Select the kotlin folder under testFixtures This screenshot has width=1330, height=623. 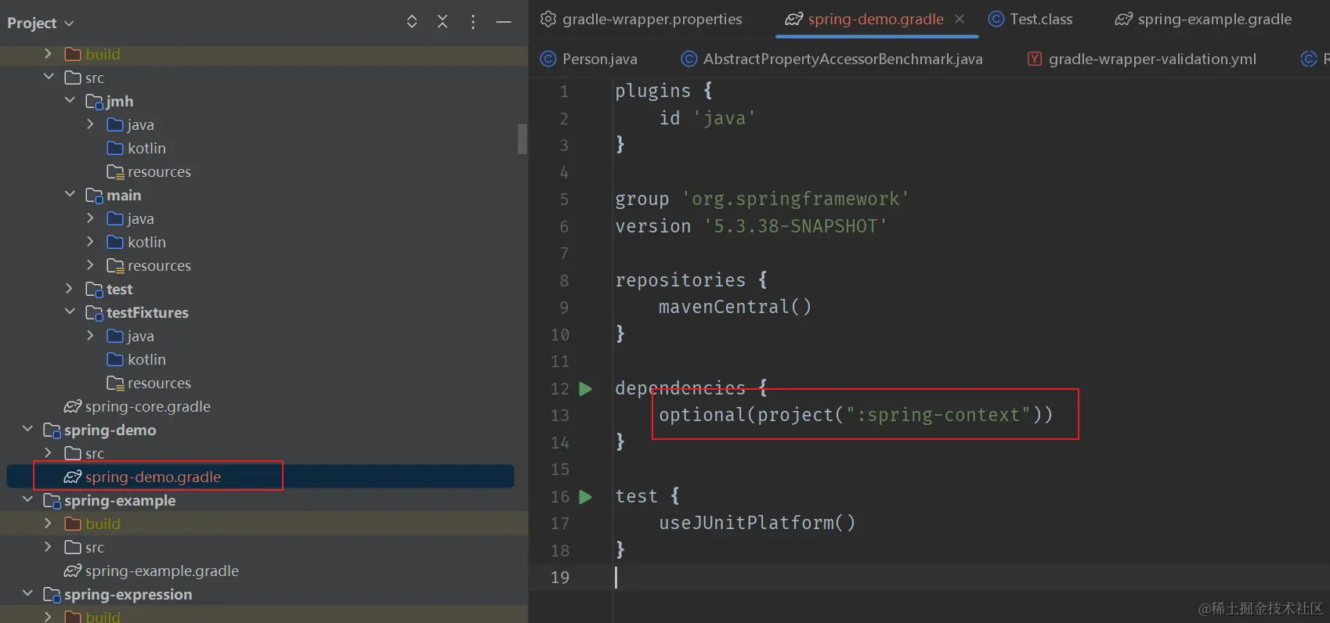pyautogui.click(x=136, y=359)
